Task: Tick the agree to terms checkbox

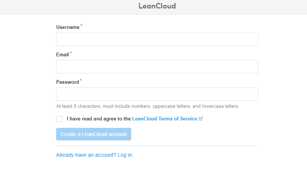Action: point(59,119)
